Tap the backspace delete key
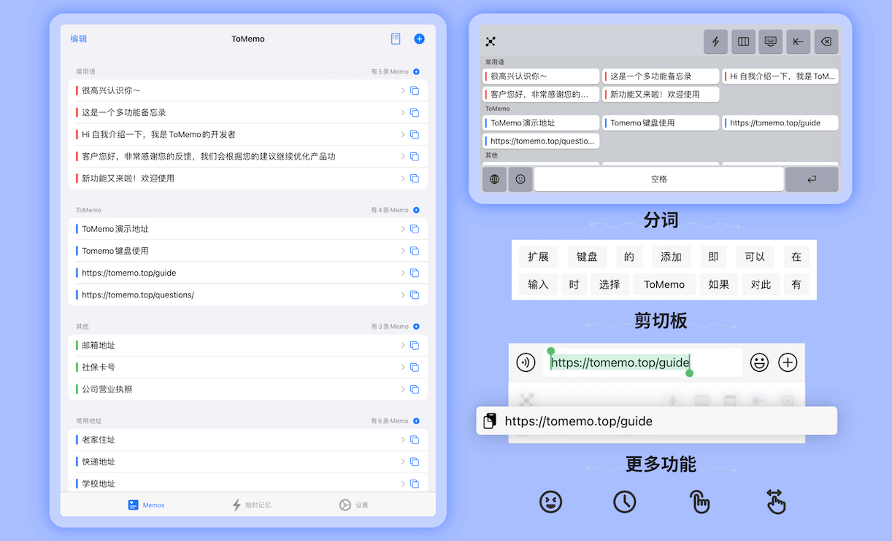Screen dimensions: 892x541 click(x=826, y=42)
